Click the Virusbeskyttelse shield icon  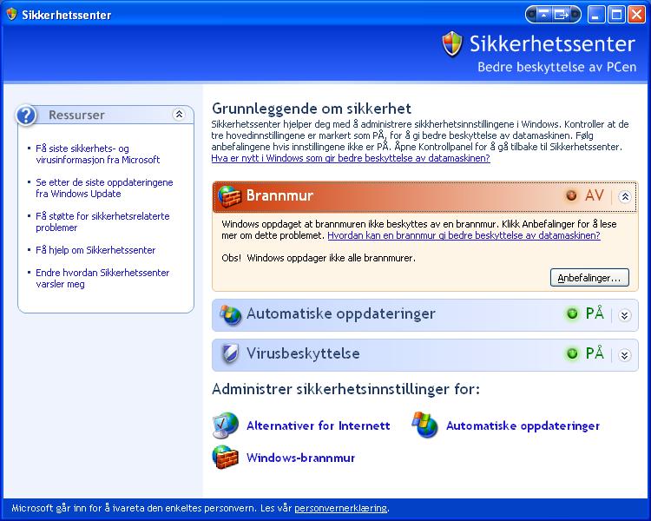(230, 354)
